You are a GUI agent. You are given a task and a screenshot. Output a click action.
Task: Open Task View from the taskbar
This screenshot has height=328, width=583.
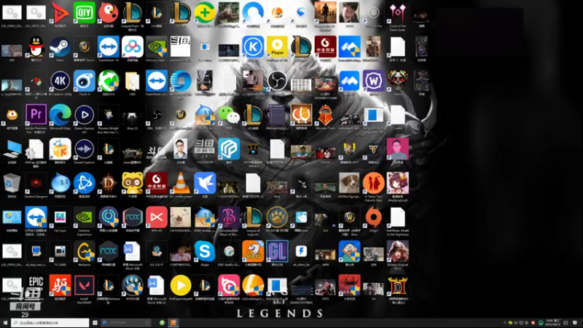click(x=95, y=323)
